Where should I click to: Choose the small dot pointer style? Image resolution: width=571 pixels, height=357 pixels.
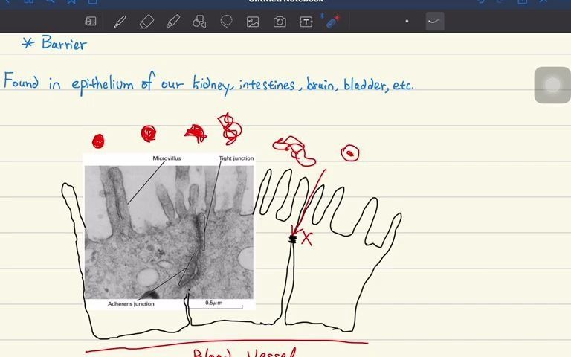407,21
